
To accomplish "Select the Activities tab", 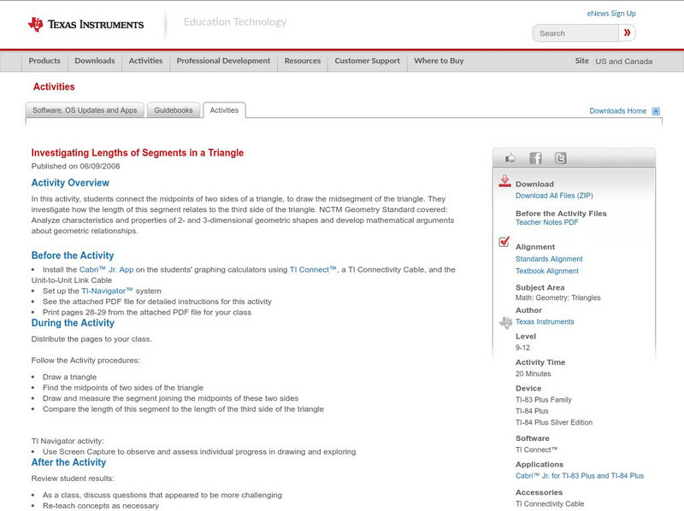I will coord(224,110).
